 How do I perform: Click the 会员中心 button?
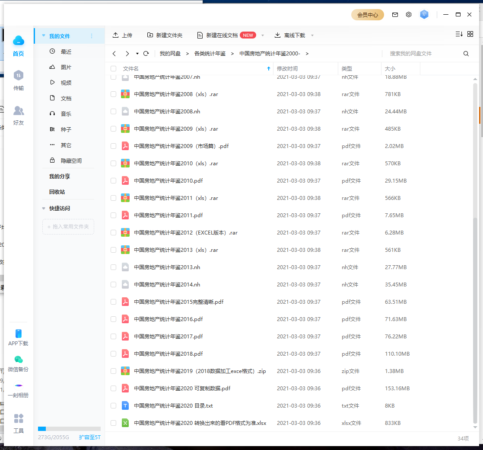pos(367,15)
